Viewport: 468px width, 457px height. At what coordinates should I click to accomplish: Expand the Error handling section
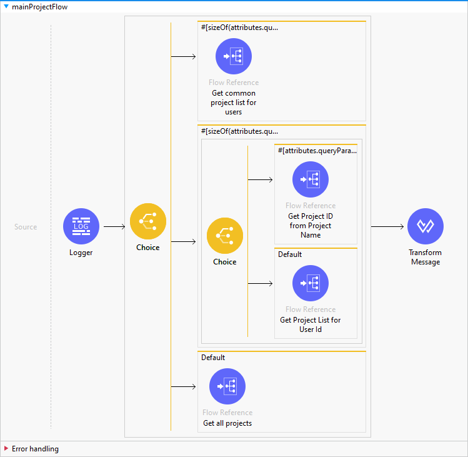(6, 448)
